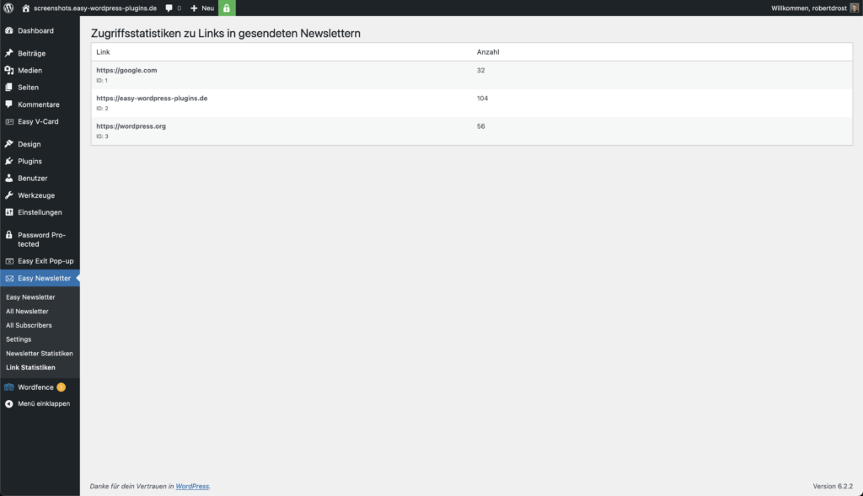Viewport: 863px width, 496px height.
Task: Click the user avatar next to robertdrost
Action: [855, 8]
